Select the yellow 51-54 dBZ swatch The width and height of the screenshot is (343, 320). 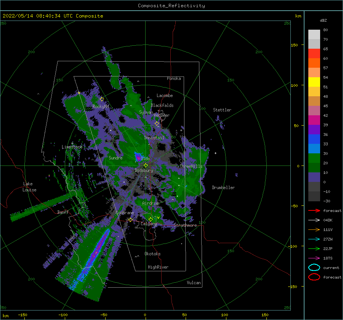pyautogui.click(x=314, y=82)
